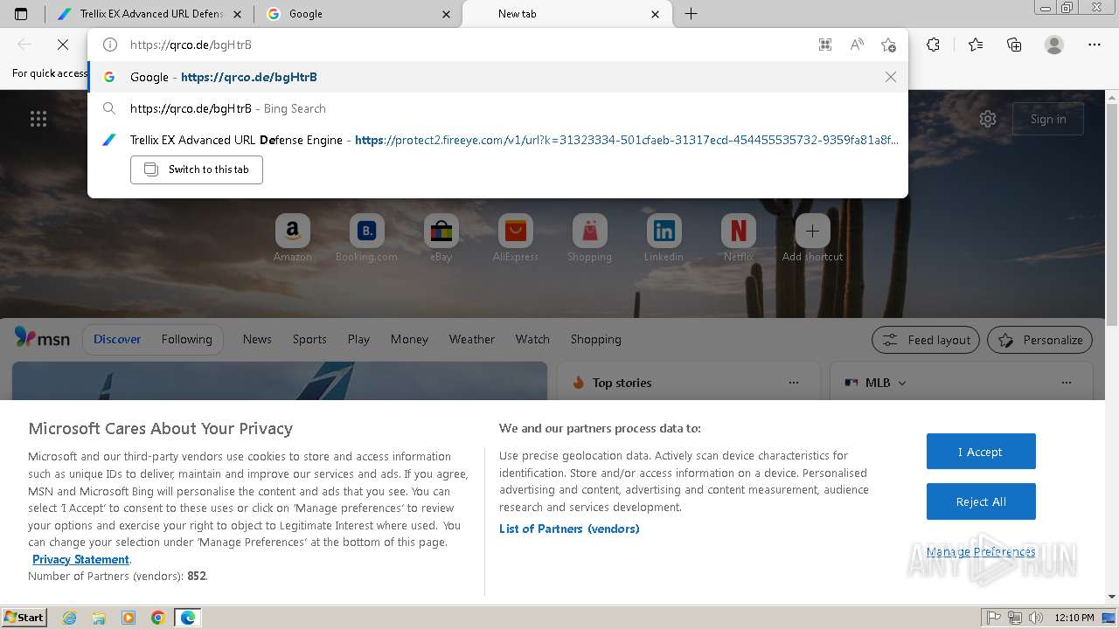Open the QR code generator icon
The height and width of the screenshot is (629, 1119).
(x=824, y=45)
